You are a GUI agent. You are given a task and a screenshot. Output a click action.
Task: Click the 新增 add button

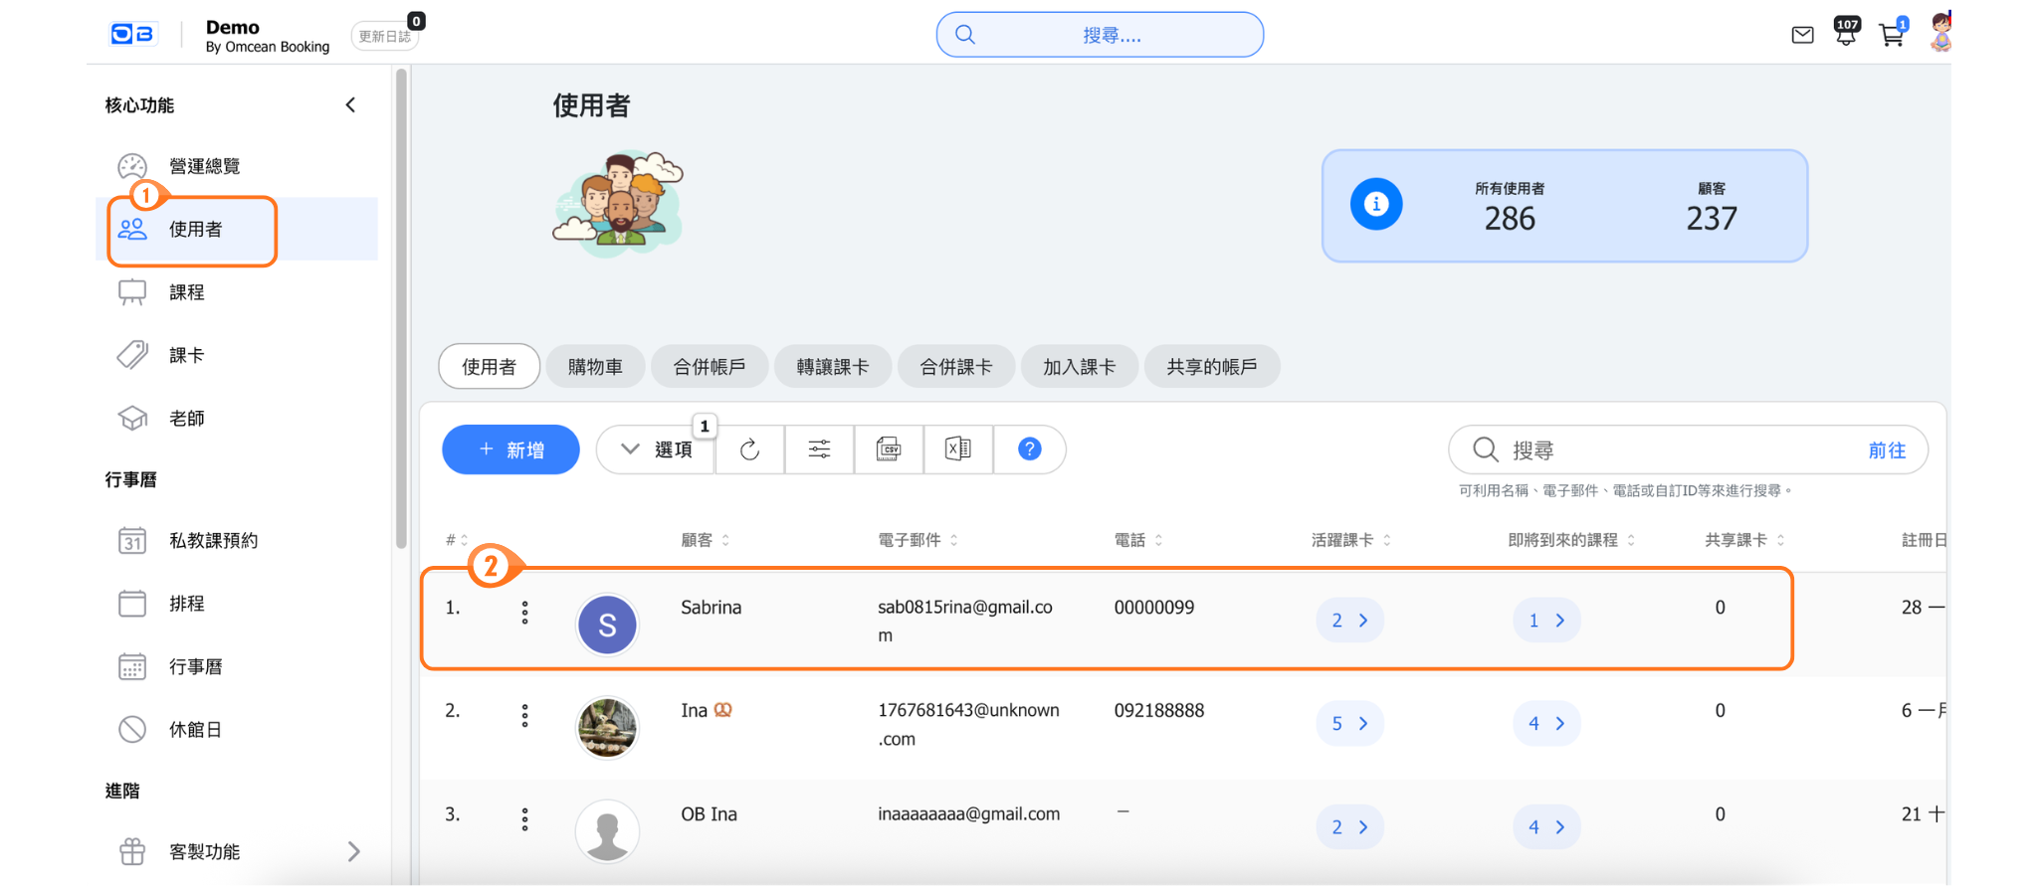coord(510,449)
